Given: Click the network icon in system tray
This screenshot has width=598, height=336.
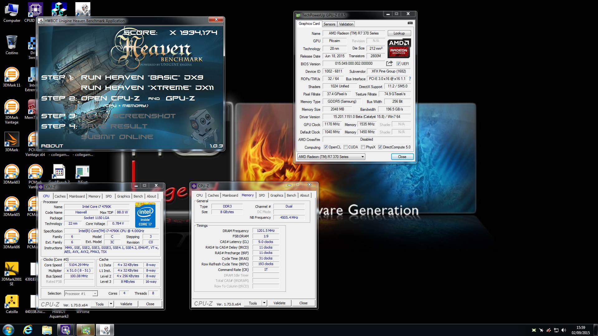Looking at the screenshot, I should click(556, 330).
